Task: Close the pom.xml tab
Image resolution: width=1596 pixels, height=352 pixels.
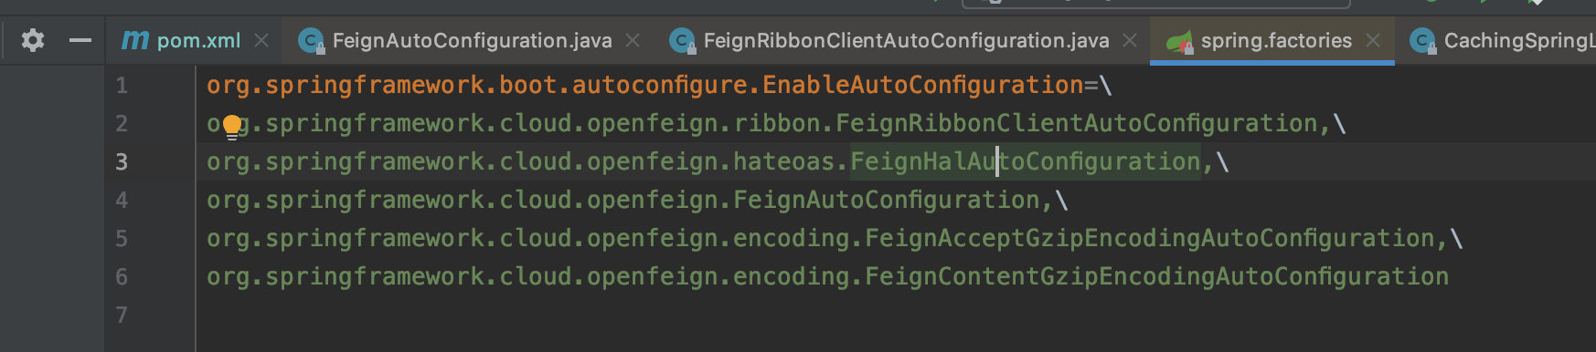Action: pyautogui.click(x=261, y=40)
